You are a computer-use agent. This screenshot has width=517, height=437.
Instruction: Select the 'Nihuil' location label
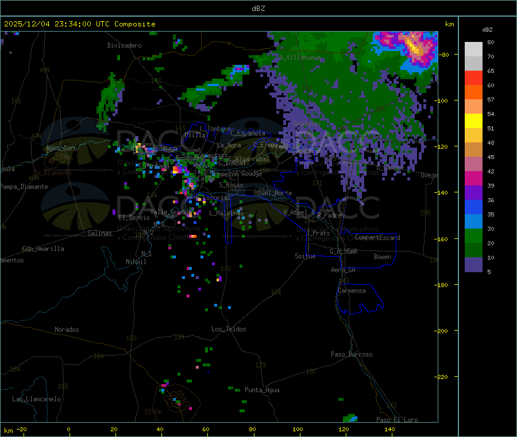coord(136,262)
